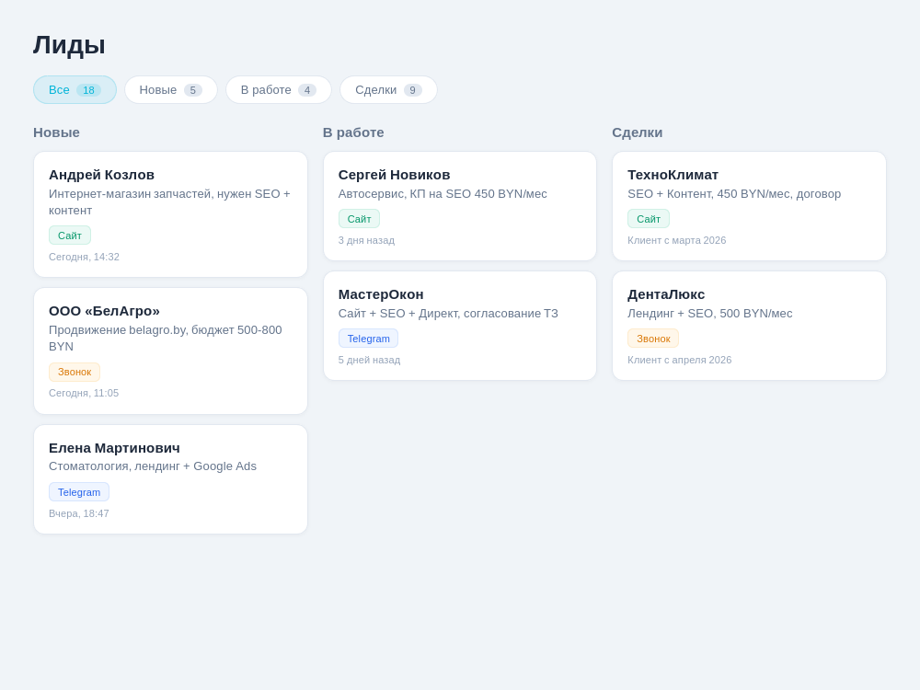This screenshot has height=690, width=920.
Task: Click the text "Клиент с апреля 2026"
Action: click(x=680, y=361)
